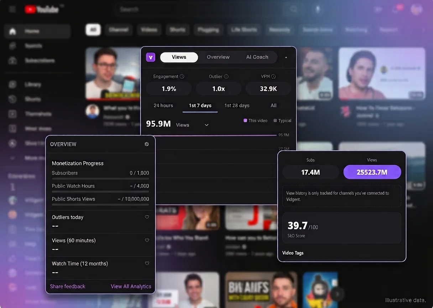433x308 pixels.
Task: Select the 1st 7 days range
Action: point(200,106)
